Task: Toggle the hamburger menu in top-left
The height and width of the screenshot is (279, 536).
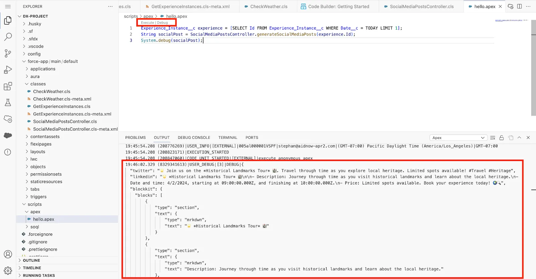Action: click(8, 6)
